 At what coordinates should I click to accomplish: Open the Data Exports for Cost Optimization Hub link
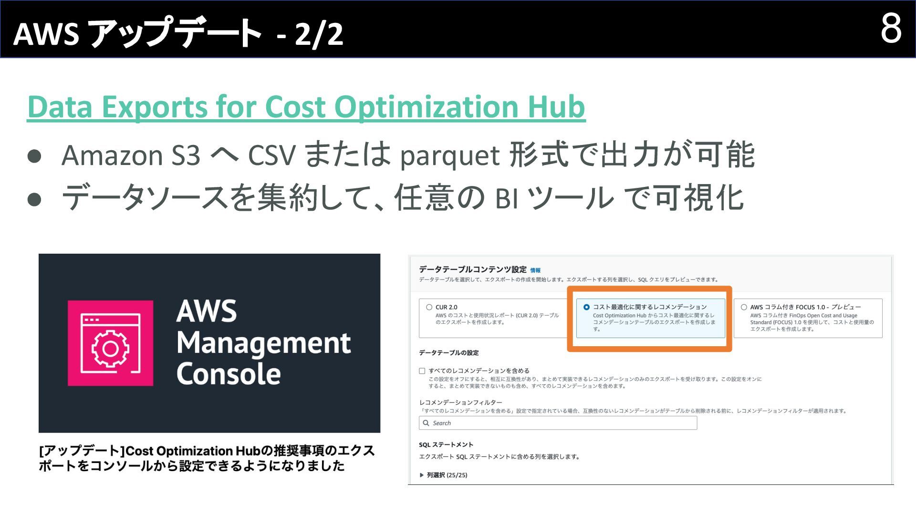306,106
